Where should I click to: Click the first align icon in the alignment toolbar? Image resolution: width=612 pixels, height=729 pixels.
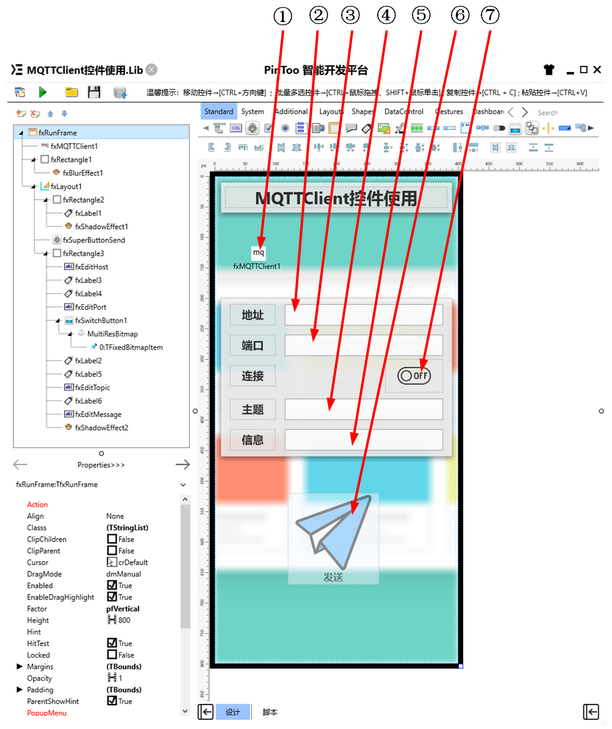[x=212, y=148]
